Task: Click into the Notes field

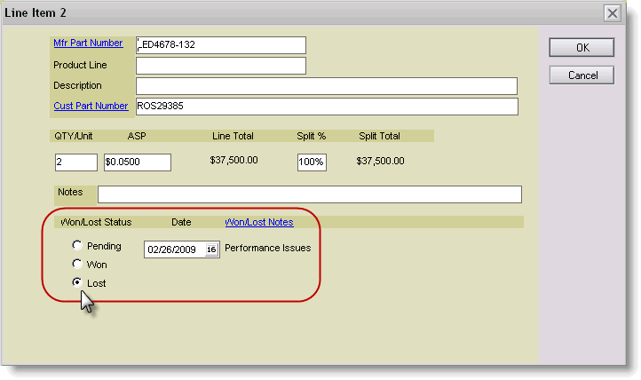Action: tap(310, 194)
